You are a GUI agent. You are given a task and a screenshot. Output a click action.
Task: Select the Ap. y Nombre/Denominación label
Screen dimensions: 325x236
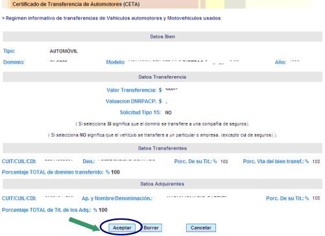tap(117, 198)
